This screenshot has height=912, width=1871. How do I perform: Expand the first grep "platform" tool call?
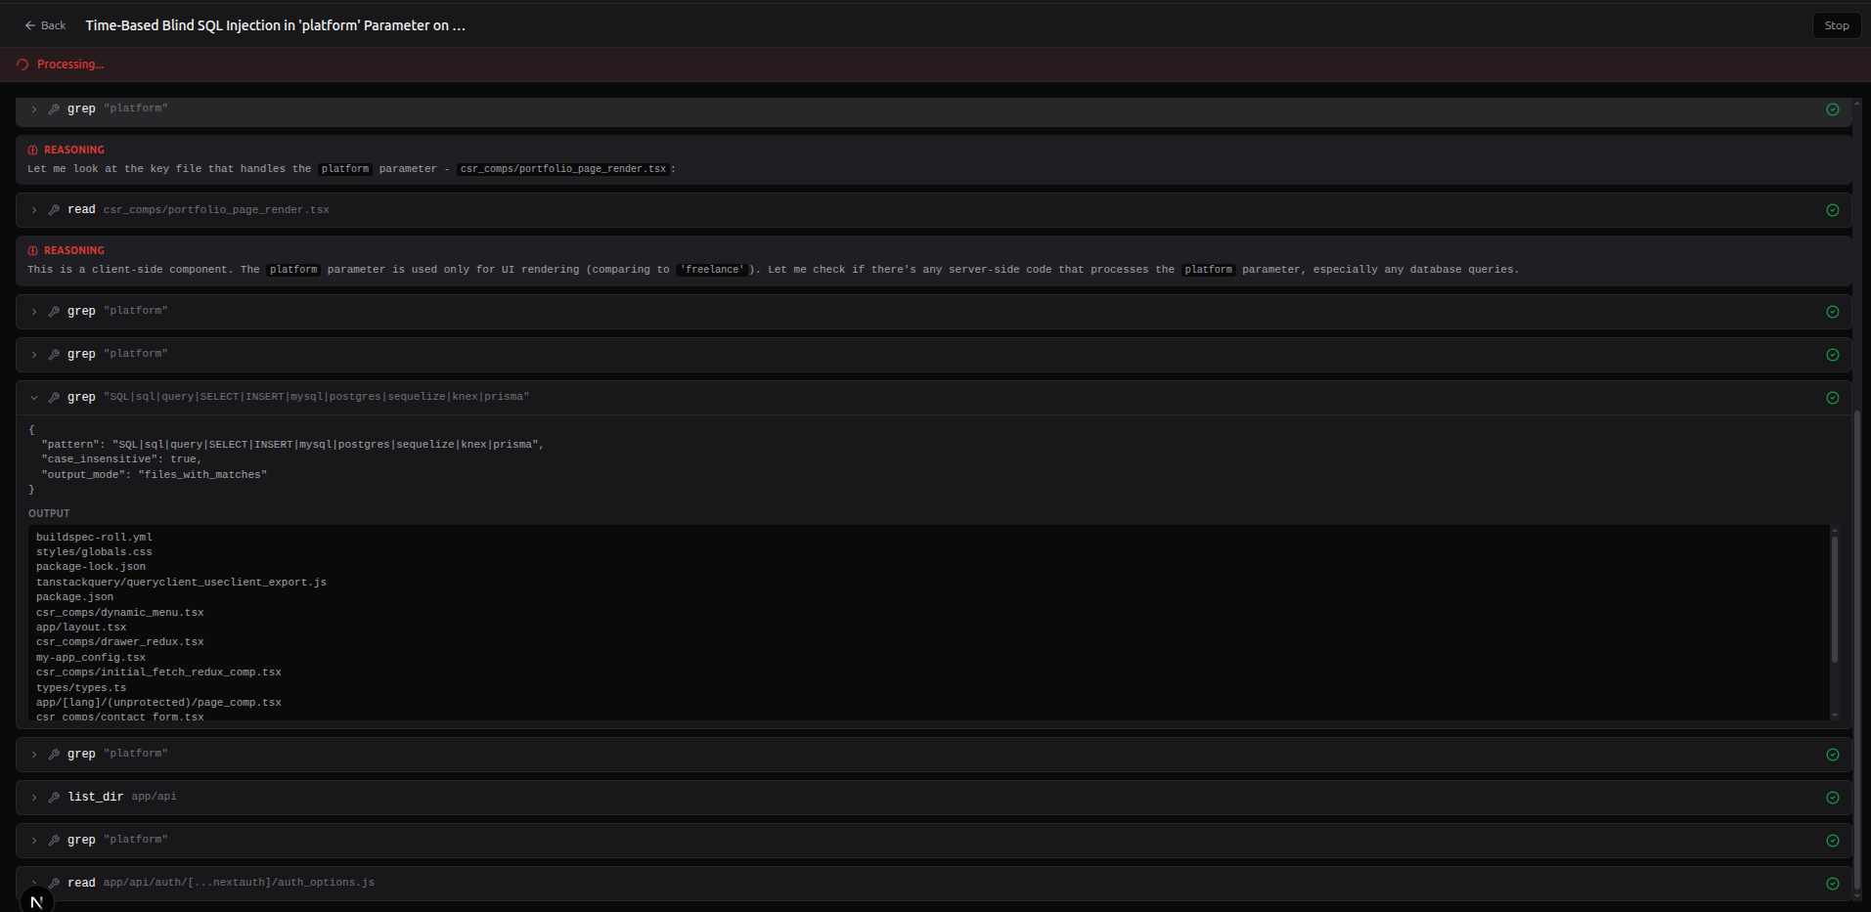[34, 109]
